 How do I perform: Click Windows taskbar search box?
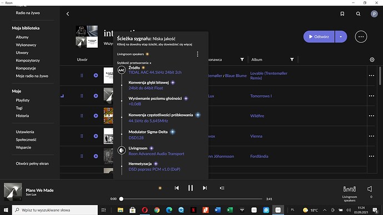[55, 210]
